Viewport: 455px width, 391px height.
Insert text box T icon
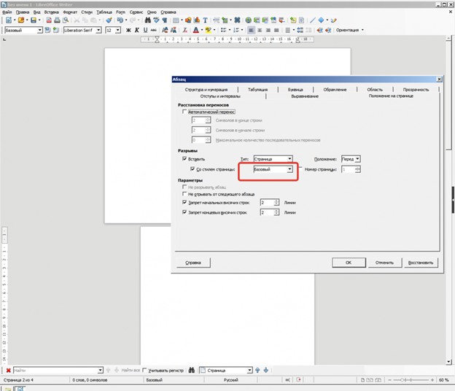205,20
